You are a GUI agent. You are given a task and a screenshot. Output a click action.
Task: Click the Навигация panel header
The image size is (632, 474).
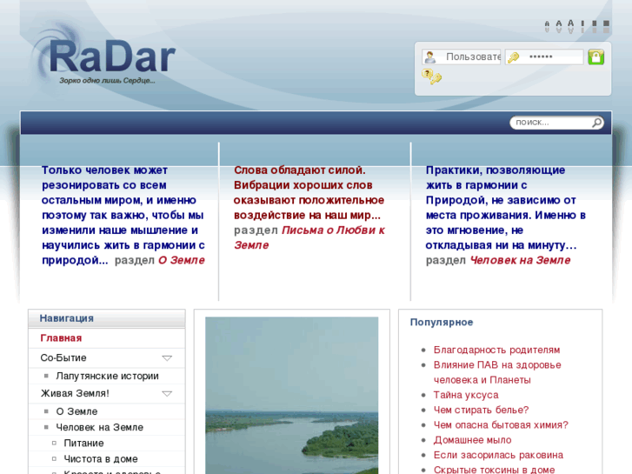[106, 318]
